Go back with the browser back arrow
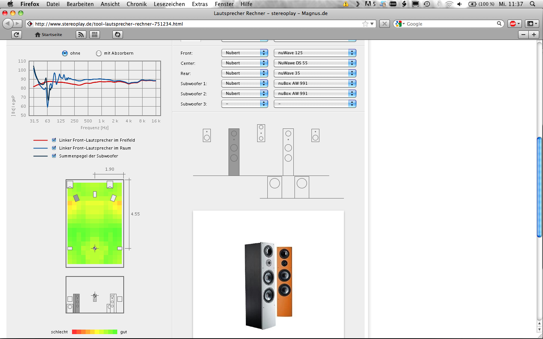Viewport: 543px width, 339px height. pos(8,24)
